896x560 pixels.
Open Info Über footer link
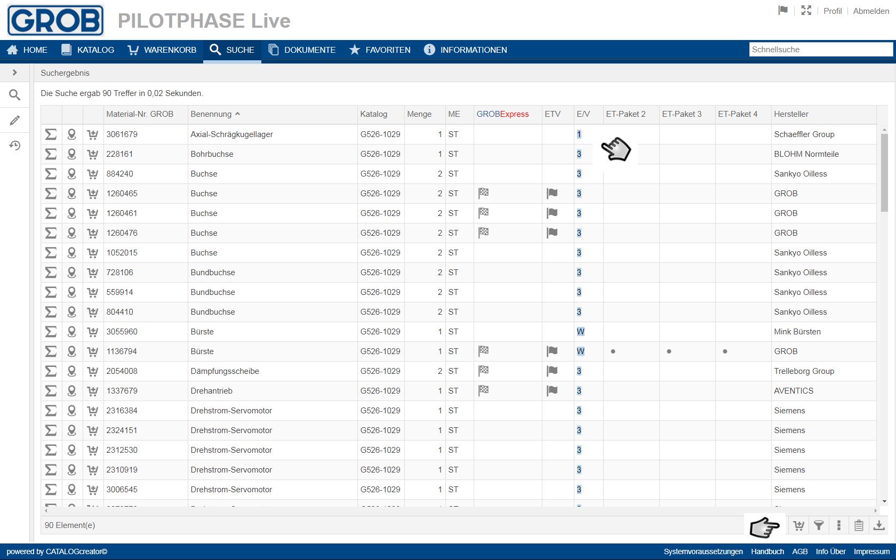tap(830, 551)
